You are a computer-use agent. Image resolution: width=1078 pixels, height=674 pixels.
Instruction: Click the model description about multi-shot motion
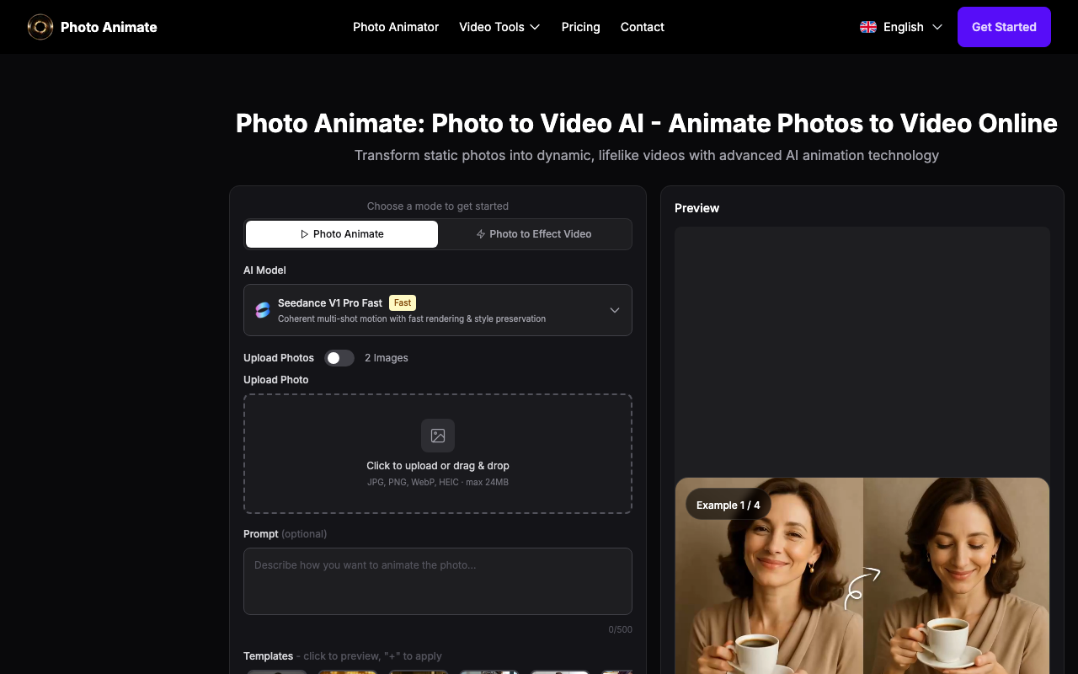pyautogui.click(x=412, y=319)
